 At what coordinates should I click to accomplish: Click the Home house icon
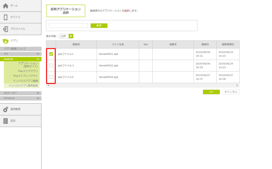coord(6,6)
